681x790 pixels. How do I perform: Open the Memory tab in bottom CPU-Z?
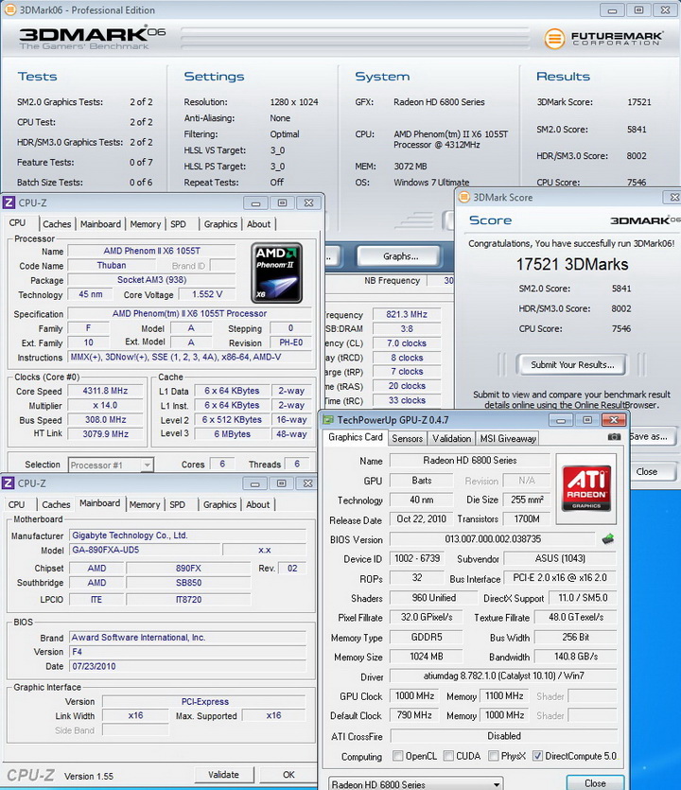[144, 504]
